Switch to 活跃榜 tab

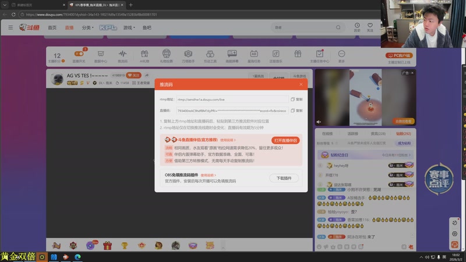353,134
